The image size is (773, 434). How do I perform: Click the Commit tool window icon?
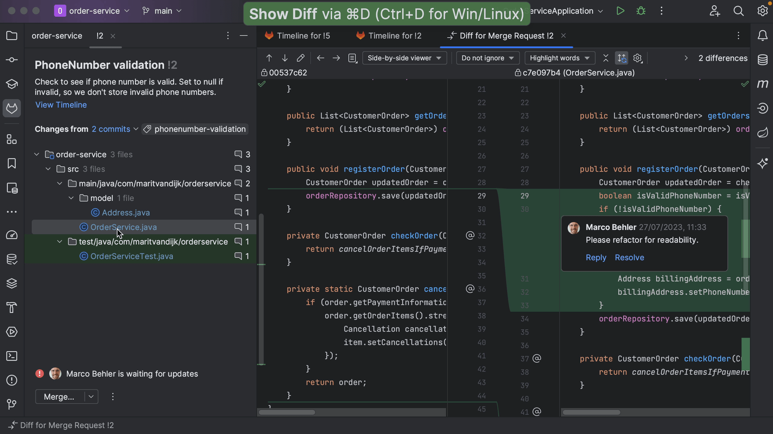pyautogui.click(x=12, y=60)
